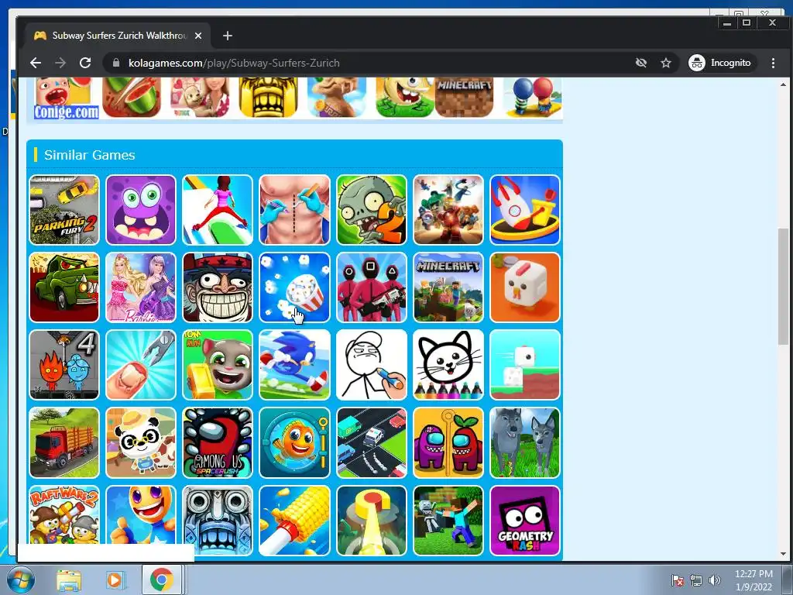Open the cat coloring game thumbnail
Image resolution: width=793 pixels, height=595 pixels.
tap(448, 365)
